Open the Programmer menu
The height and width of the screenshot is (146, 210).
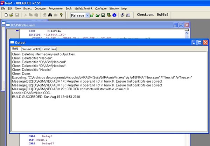pos(56,8)
